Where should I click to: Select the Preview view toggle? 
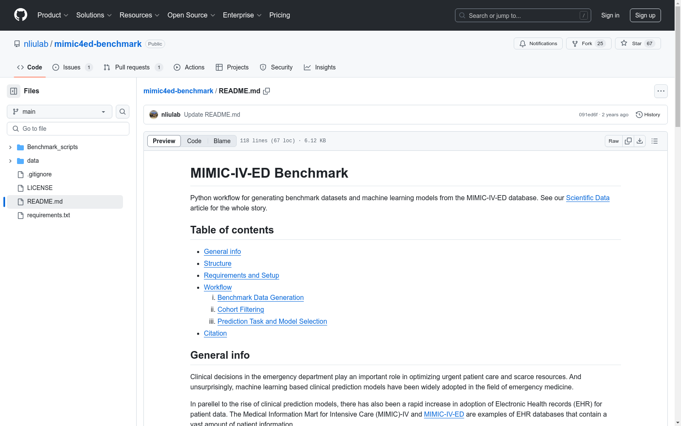click(x=164, y=141)
